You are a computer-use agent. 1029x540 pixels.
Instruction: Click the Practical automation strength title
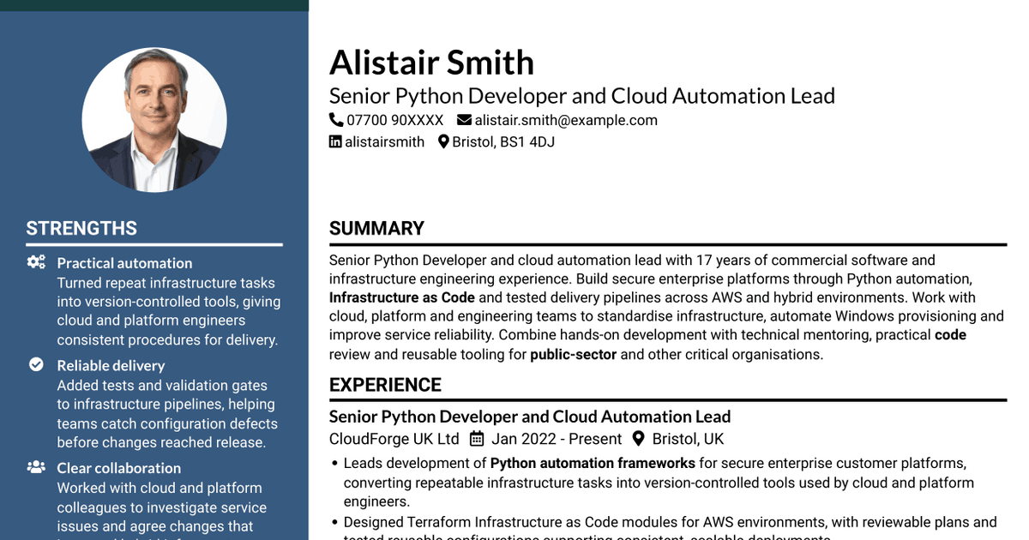click(124, 263)
